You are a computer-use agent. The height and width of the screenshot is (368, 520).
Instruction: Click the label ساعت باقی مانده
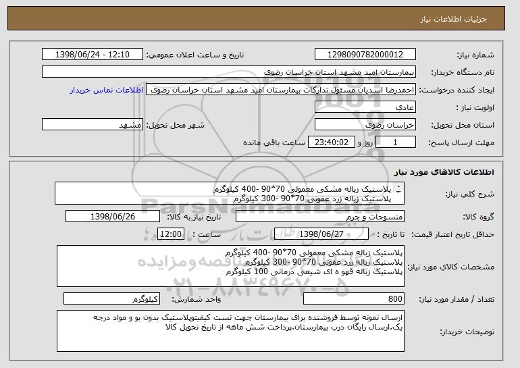274,142
